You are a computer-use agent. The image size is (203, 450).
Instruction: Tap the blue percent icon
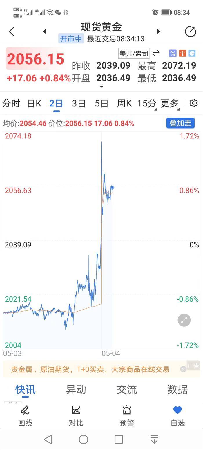pos(173,53)
